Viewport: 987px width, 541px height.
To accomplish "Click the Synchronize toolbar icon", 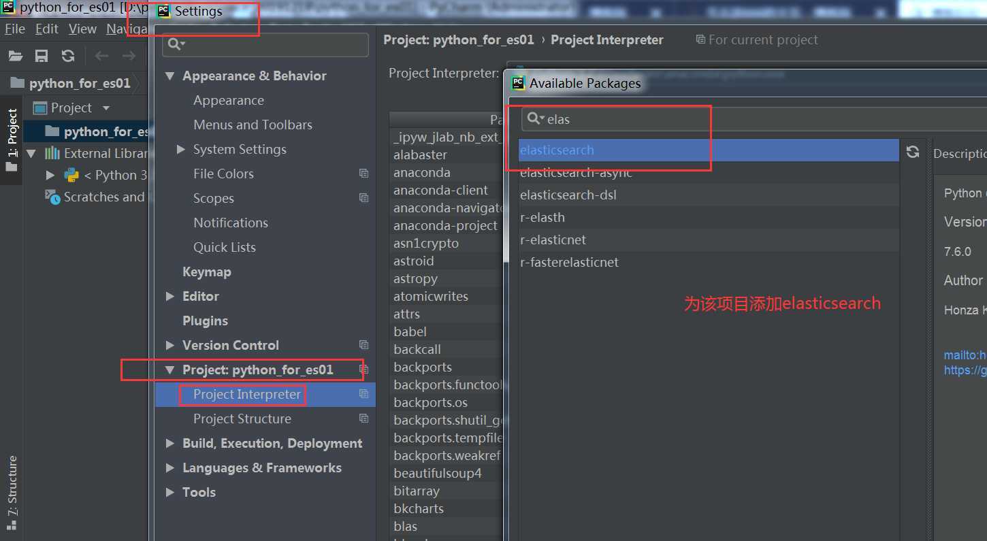I will click(68, 56).
